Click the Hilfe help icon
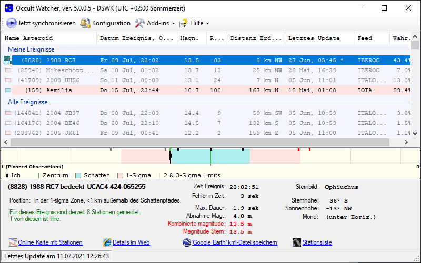Viewport: 421px width, 263px height. point(183,23)
